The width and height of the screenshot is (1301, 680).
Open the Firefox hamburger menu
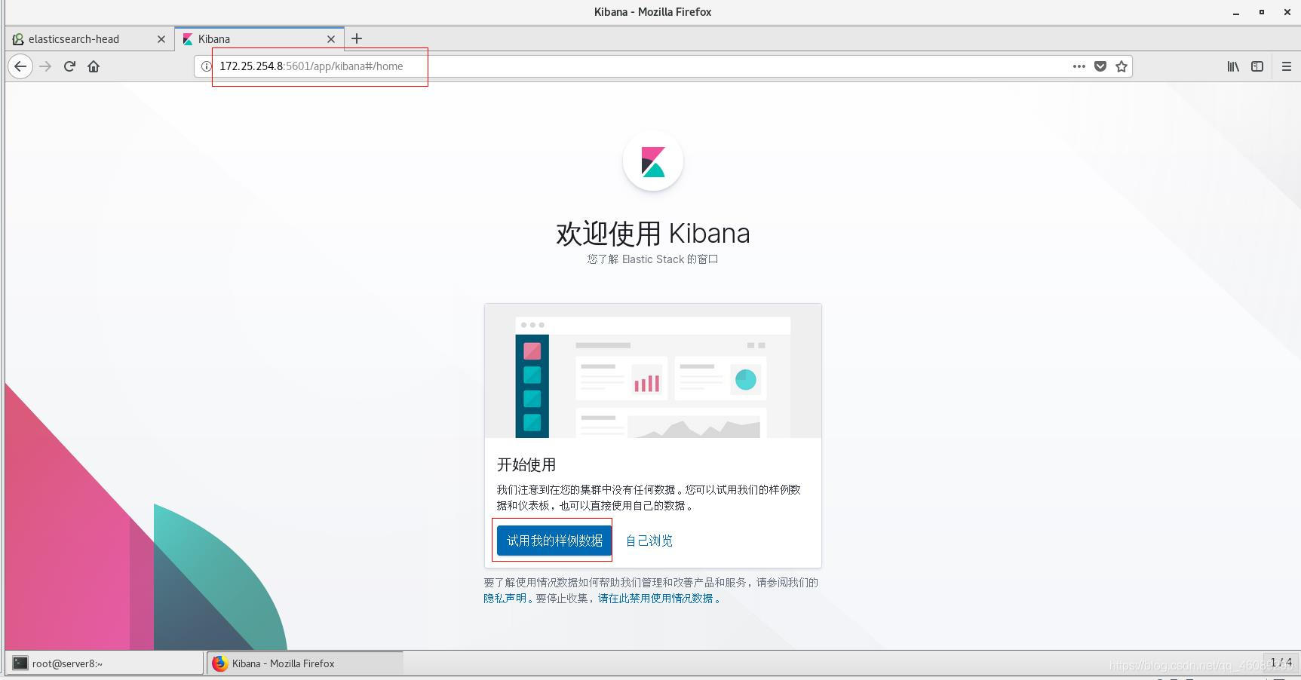click(1287, 66)
